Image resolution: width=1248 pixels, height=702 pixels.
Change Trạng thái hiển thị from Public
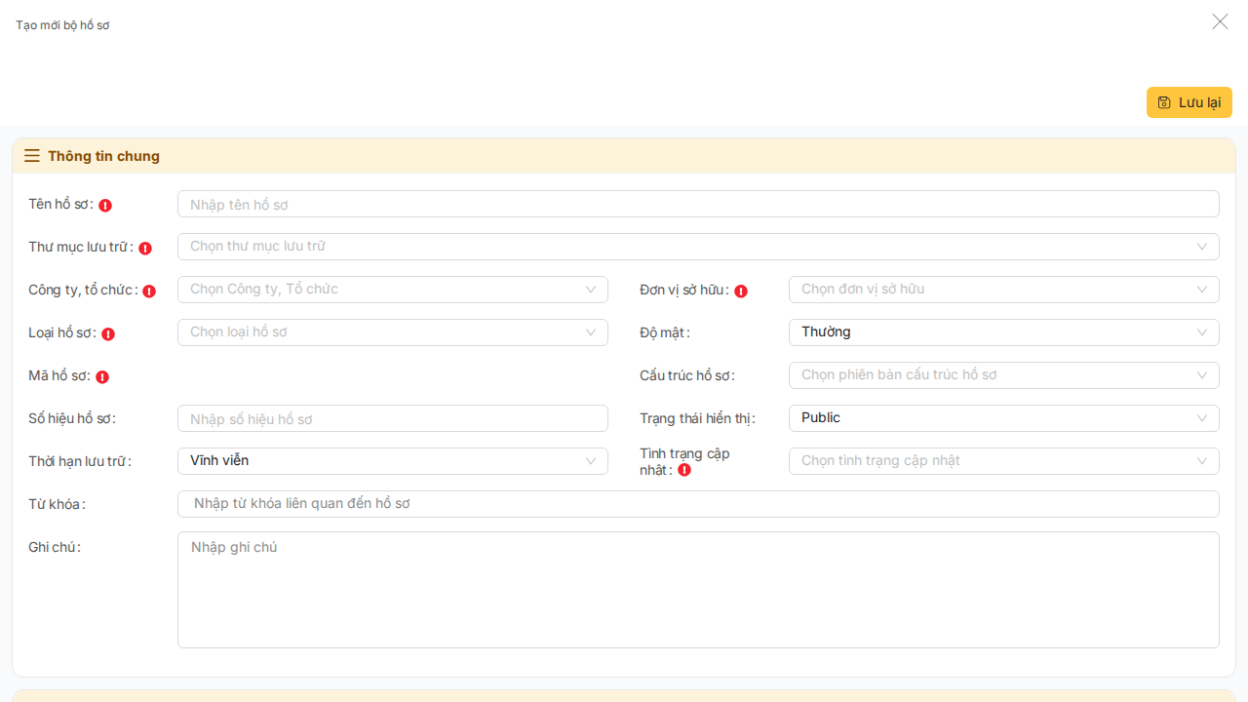pos(1003,418)
